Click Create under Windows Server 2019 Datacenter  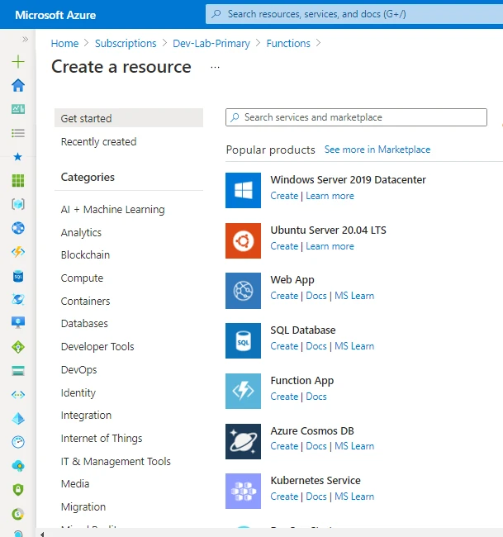click(284, 196)
